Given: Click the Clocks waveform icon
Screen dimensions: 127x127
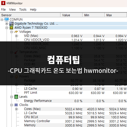Looking at the screenshot, I should pos(16,105).
